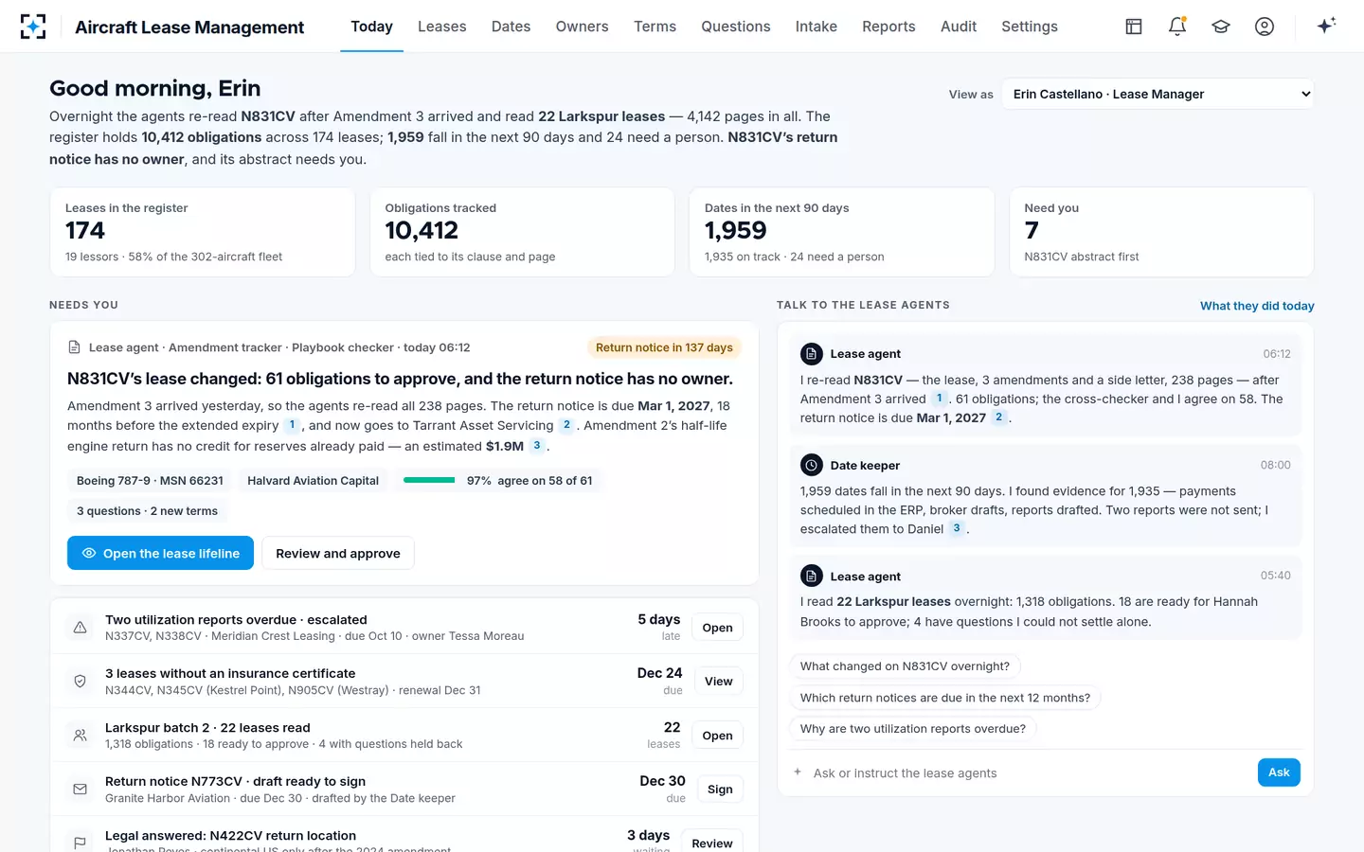Open the Larkspur batch 2 item
The width and height of the screenshot is (1364, 852).
pyautogui.click(x=717, y=736)
